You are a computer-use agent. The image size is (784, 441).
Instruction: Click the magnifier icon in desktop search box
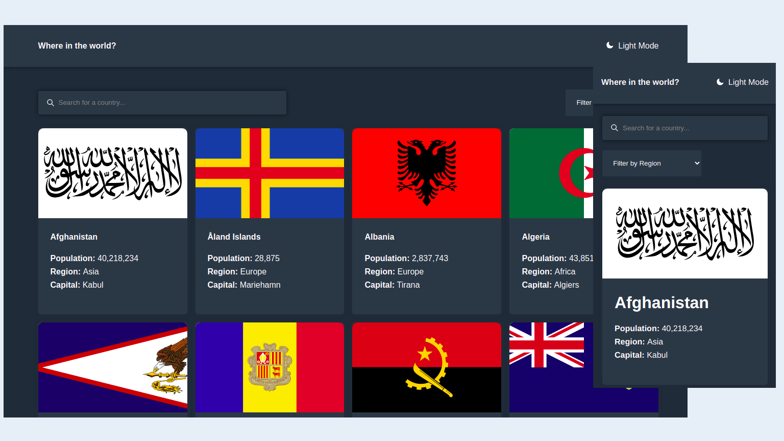51,103
